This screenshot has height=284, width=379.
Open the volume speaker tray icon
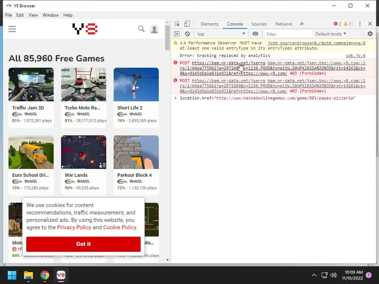click(333, 275)
